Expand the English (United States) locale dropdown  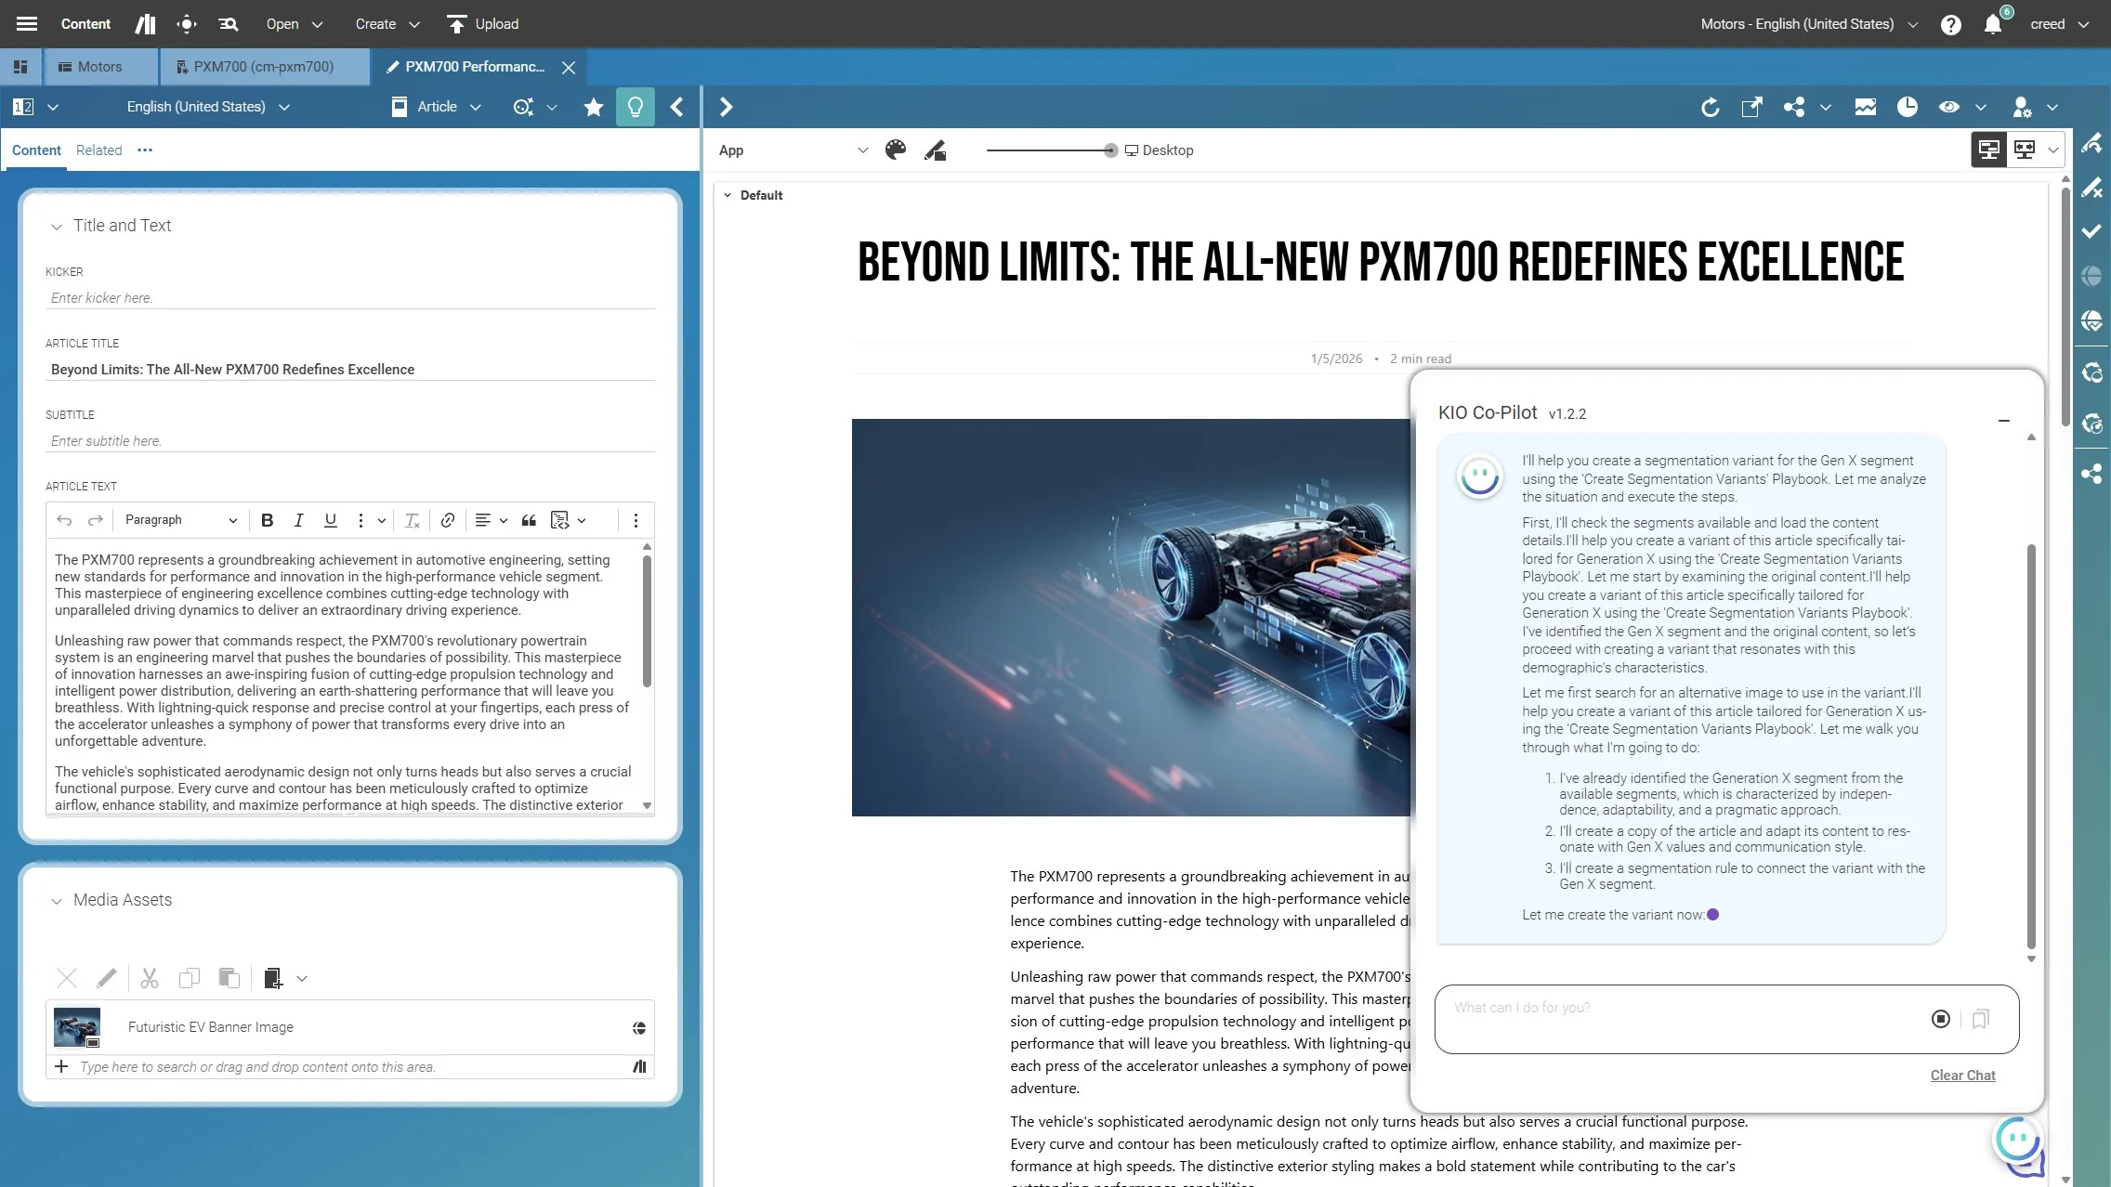[208, 107]
